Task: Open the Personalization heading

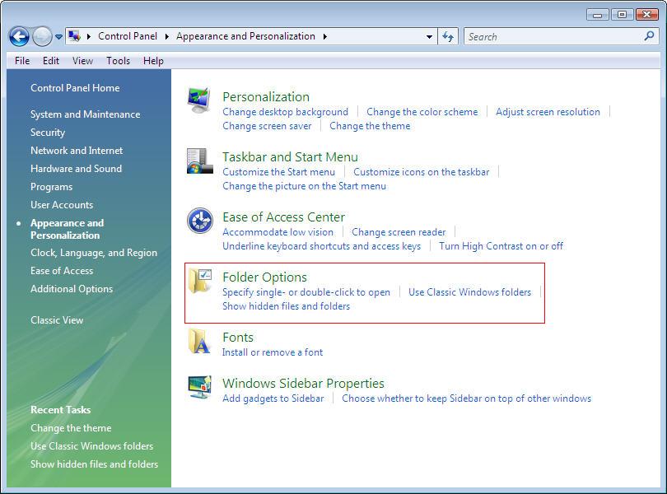Action: pos(266,97)
